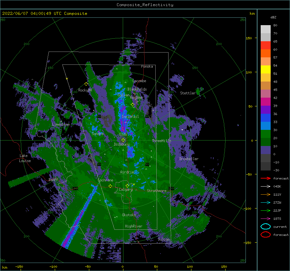Click the red 65 dBZ color swatch
This screenshot has height=271, width=290.
[266, 45]
